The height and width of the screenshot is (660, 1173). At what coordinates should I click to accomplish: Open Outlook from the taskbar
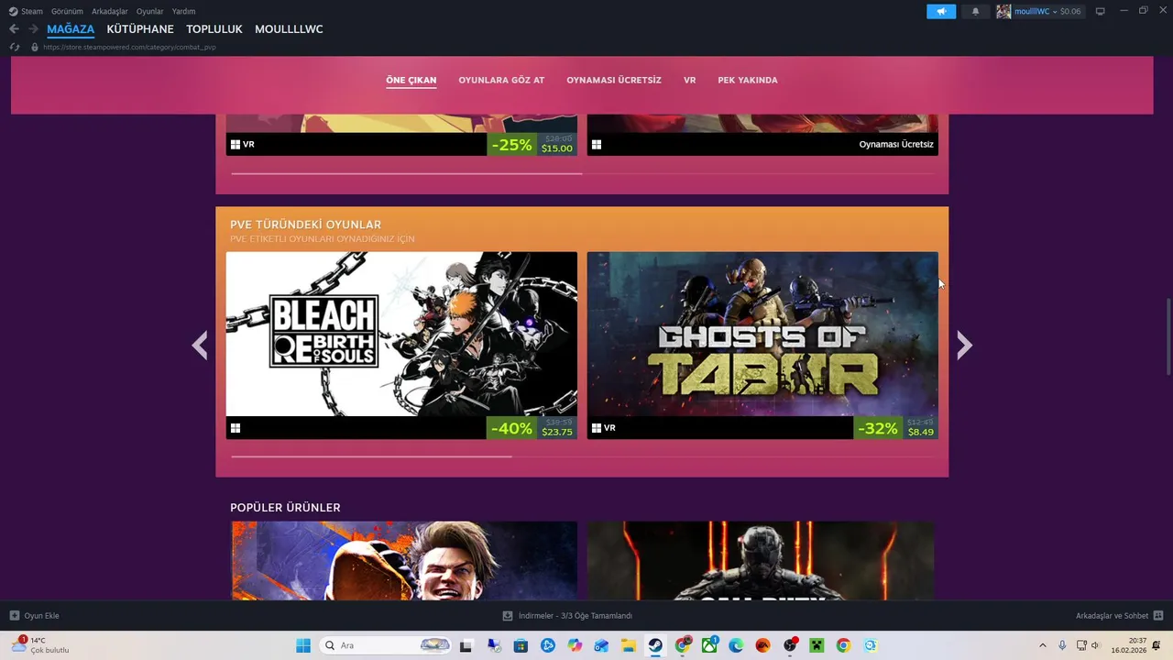coord(601,645)
